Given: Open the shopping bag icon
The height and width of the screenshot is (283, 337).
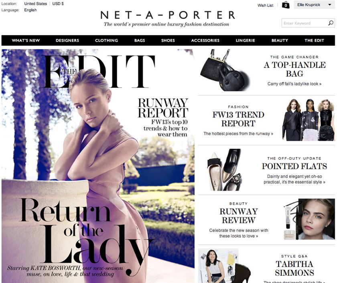Looking at the screenshot, I should [286, 5].
